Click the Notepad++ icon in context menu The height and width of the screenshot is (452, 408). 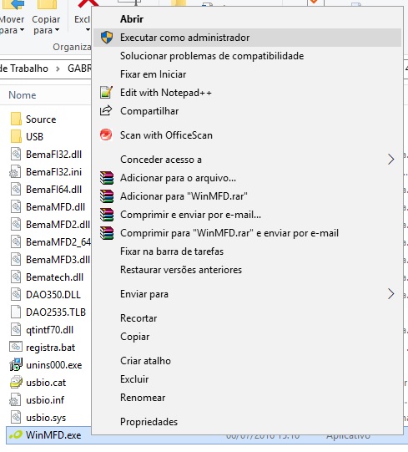click(106, 93)
